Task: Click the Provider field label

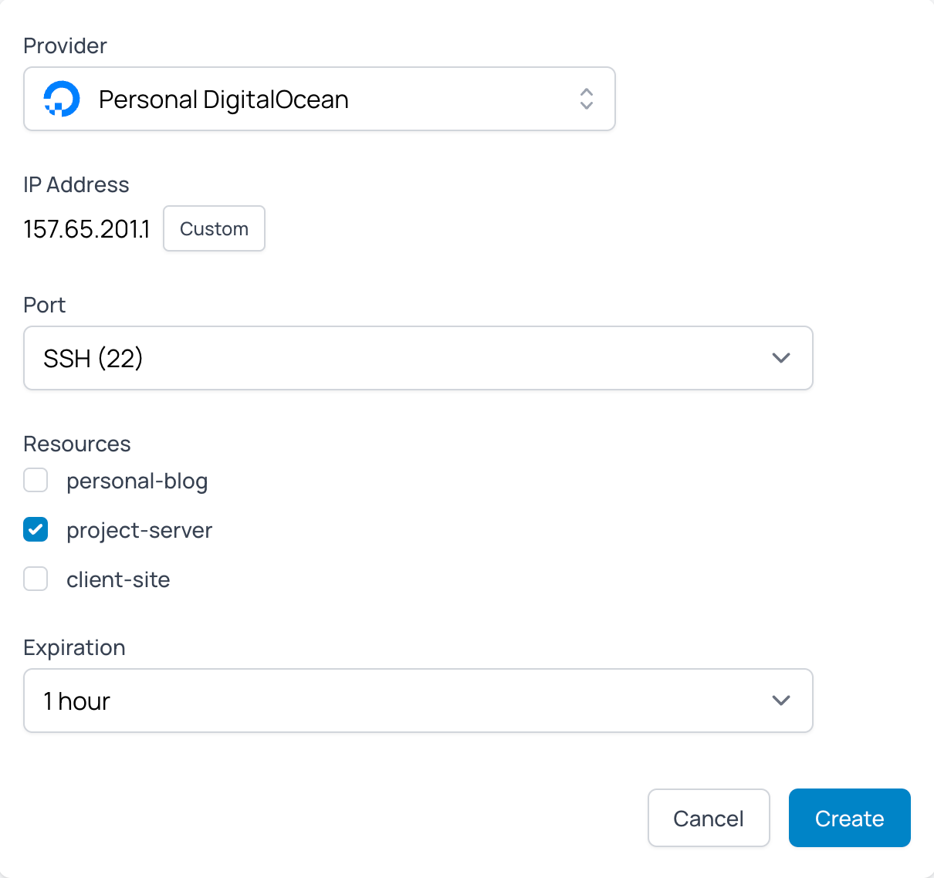Action: point(66,46)
